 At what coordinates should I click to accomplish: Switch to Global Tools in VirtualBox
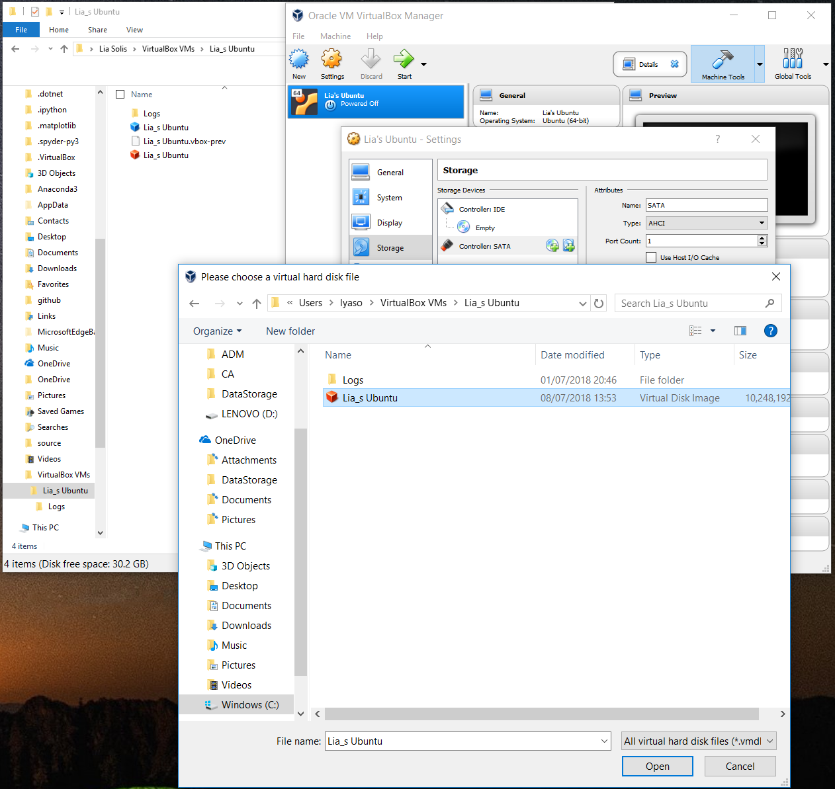tap(792, 63)
